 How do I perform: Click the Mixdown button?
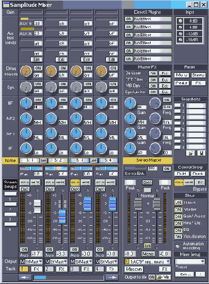(x=134, y=269)
